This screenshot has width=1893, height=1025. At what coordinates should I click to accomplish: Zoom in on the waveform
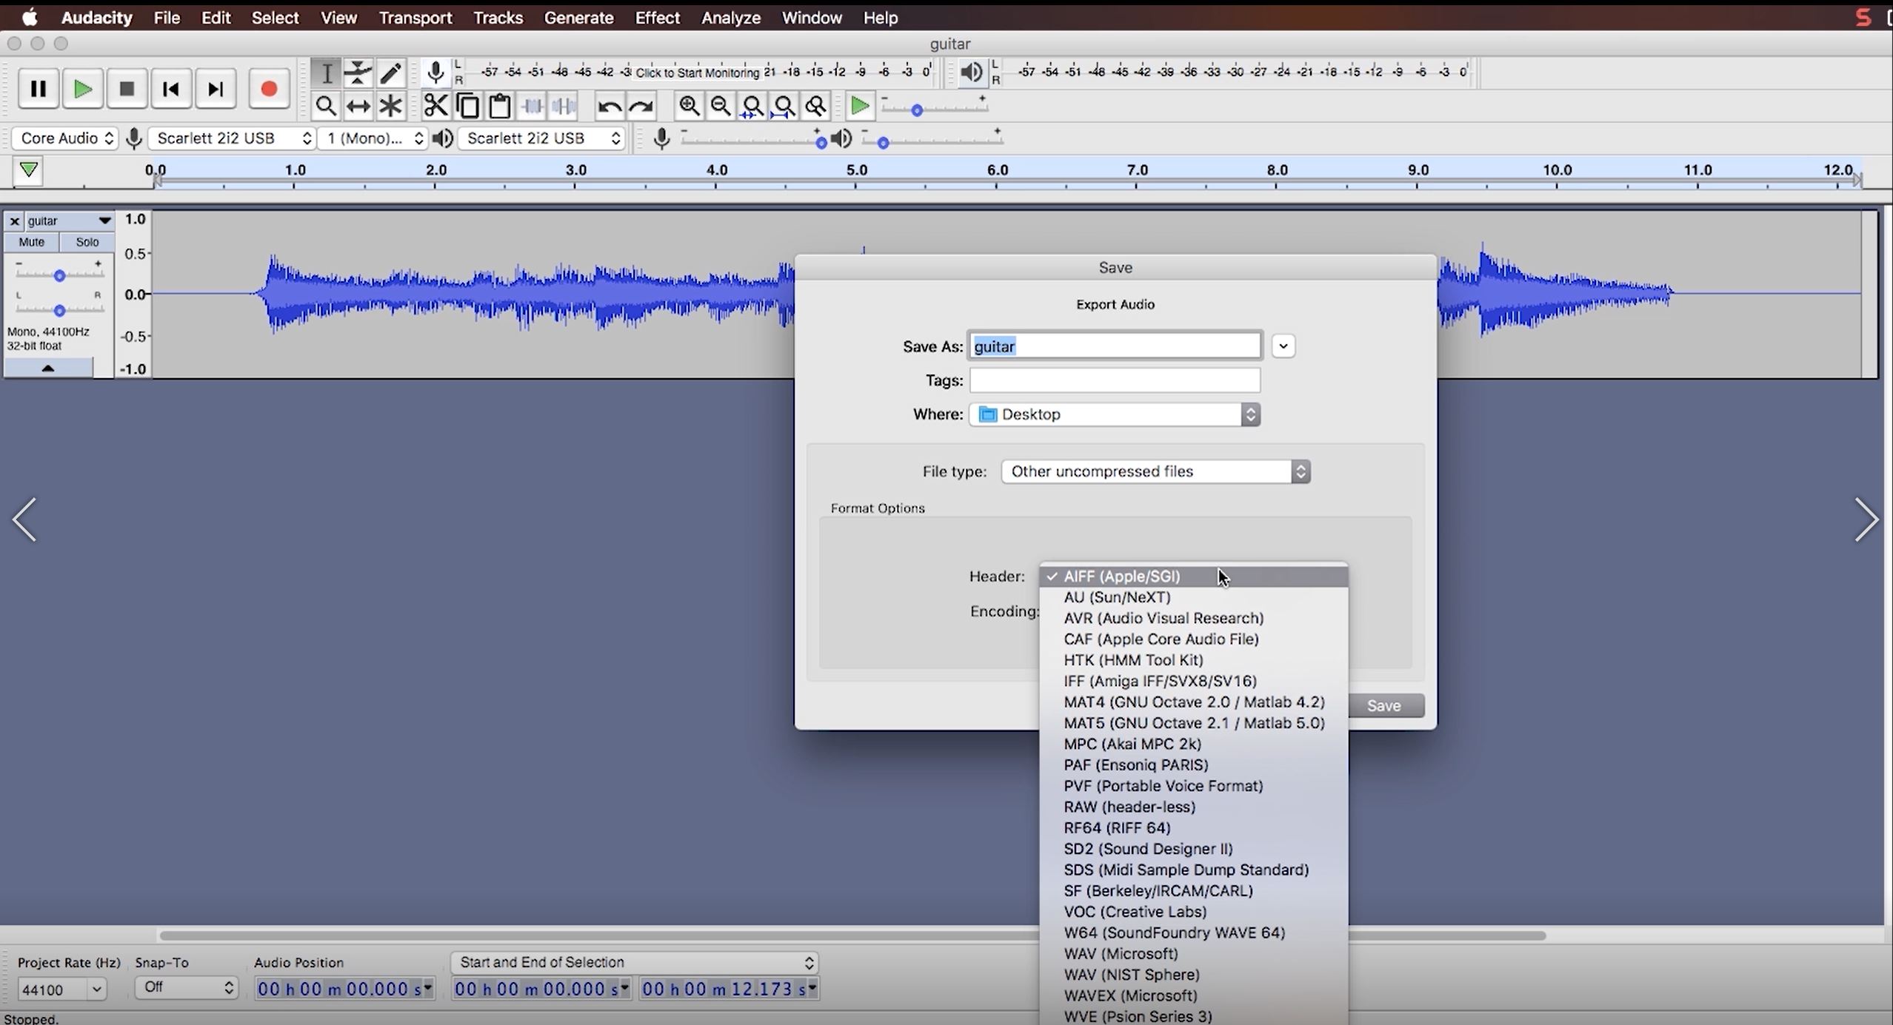(x=689, y=106)
